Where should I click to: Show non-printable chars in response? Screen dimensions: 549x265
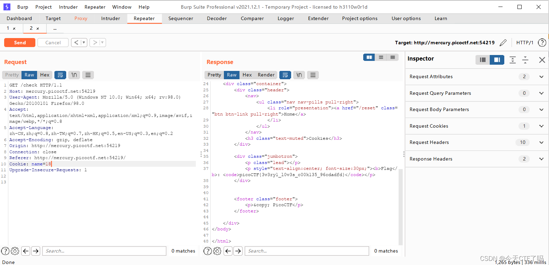click(x=299, y=75)
